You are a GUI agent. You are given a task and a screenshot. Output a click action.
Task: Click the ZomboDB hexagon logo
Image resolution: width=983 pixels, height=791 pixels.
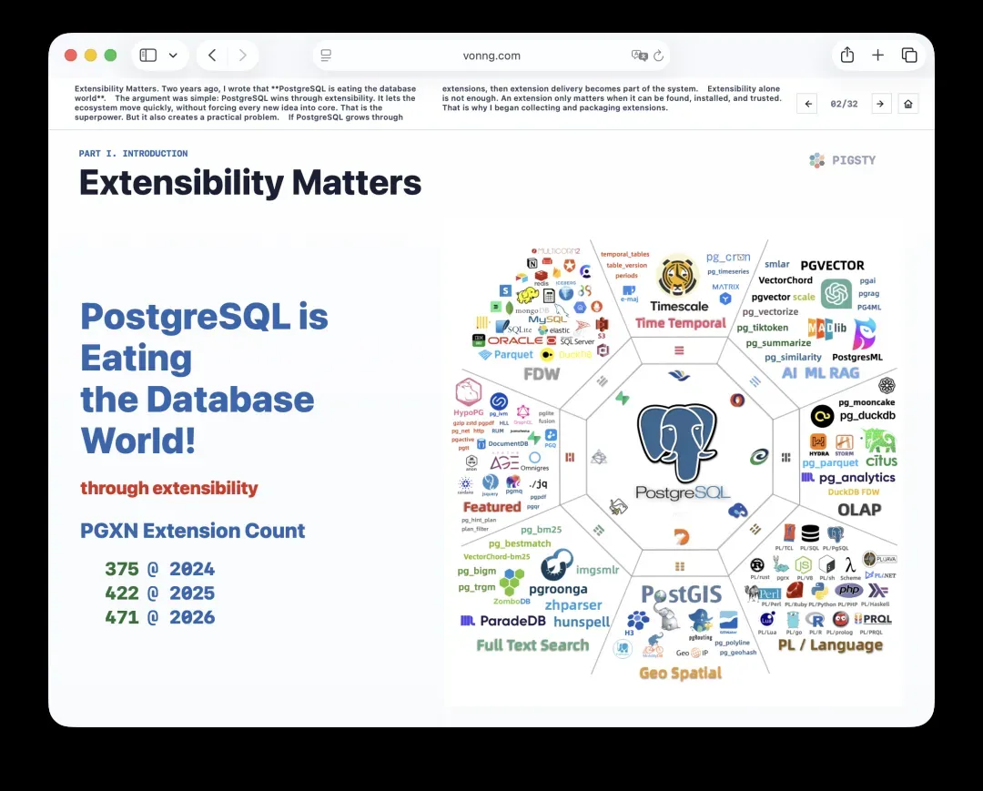[x=512, y=581]
